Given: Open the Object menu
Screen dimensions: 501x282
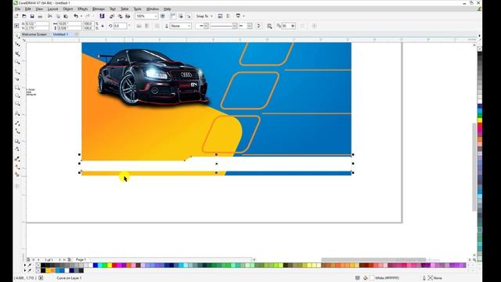Looking at the screenshot, I should coord(68,9).
